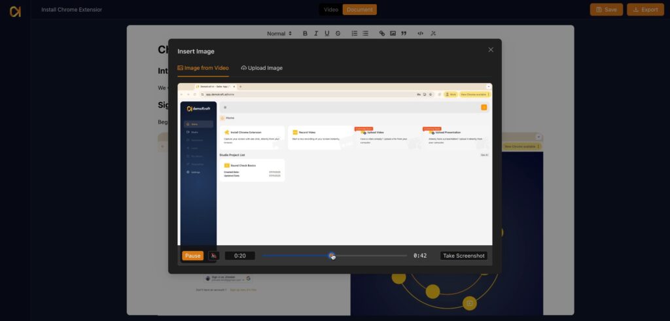Select the Document mode toggle

[359, 10]
